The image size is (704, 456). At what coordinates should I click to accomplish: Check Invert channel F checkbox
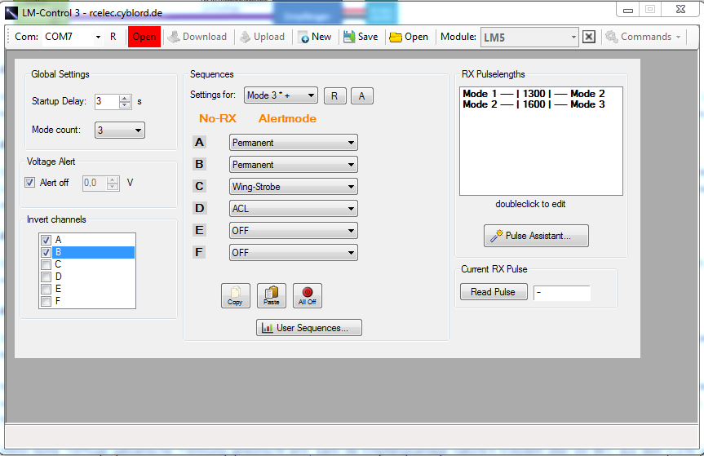[x=46, y=301]
